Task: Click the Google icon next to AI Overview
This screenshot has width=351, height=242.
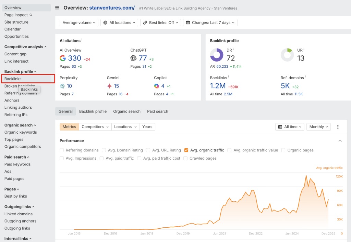Action: click(63, 58)
